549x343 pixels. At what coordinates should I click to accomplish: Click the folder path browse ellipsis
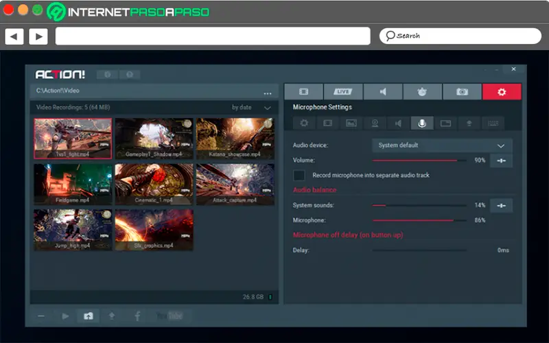[268, 93]
